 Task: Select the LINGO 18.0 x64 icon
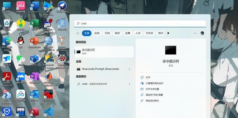click(48, 97)
